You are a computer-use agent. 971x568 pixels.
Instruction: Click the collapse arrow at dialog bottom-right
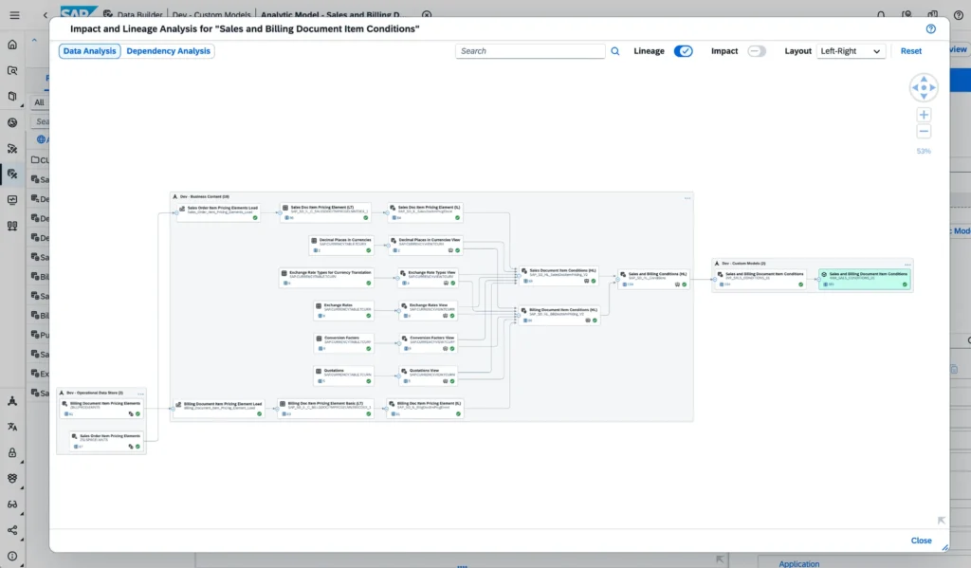(941, 521)
